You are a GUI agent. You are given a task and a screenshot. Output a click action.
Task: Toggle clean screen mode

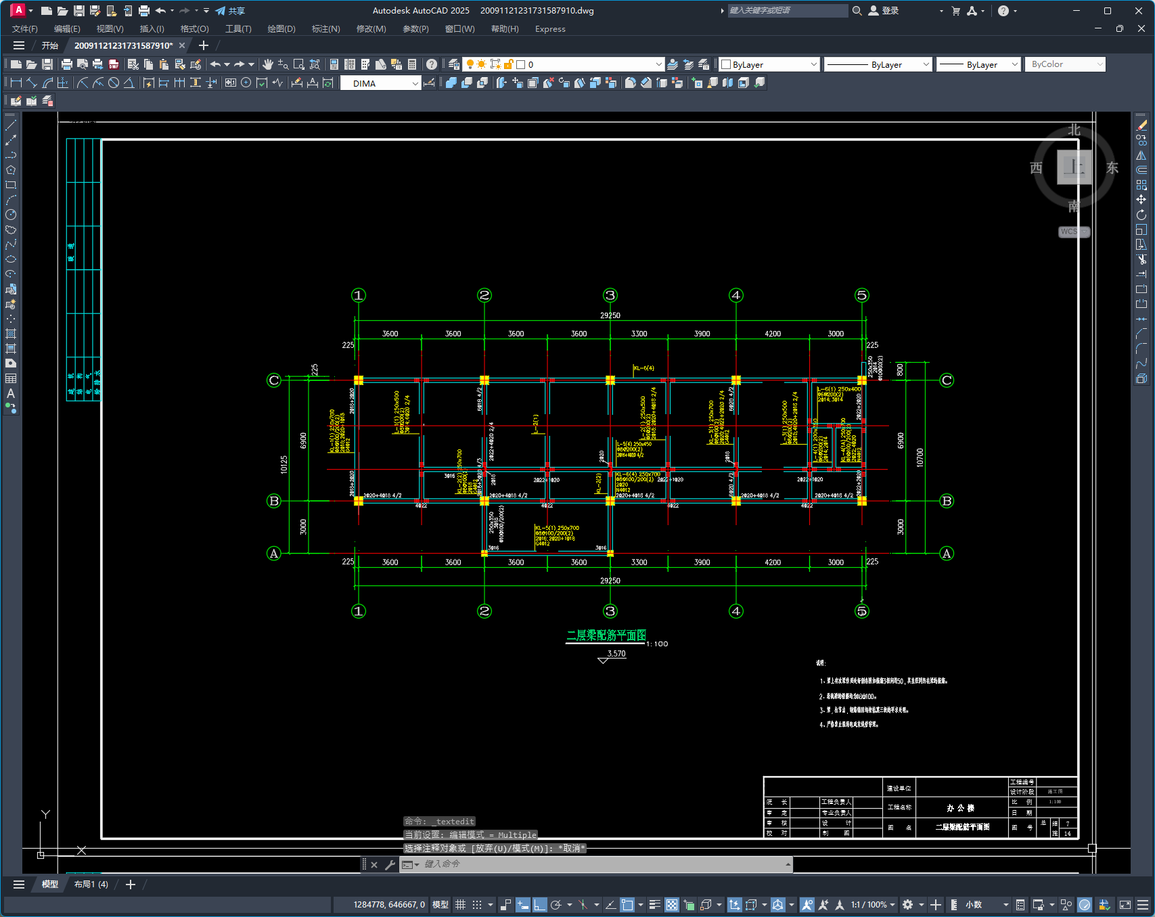[x=1125, y=905]
